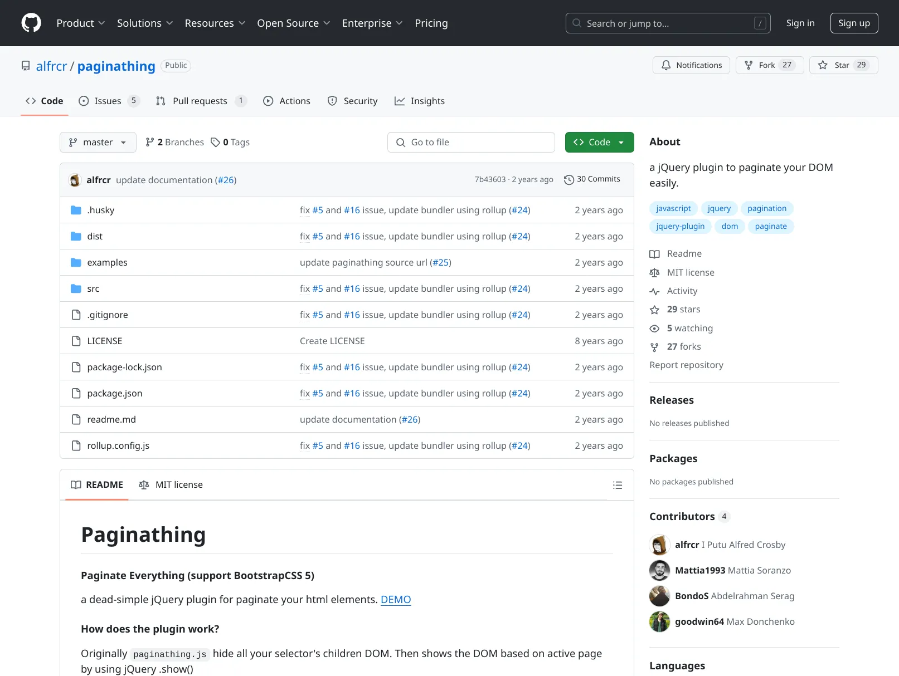This screenshot has height=676, width=899.
Task: Open the Create LICENSE commit message
Action: (332, 341)
